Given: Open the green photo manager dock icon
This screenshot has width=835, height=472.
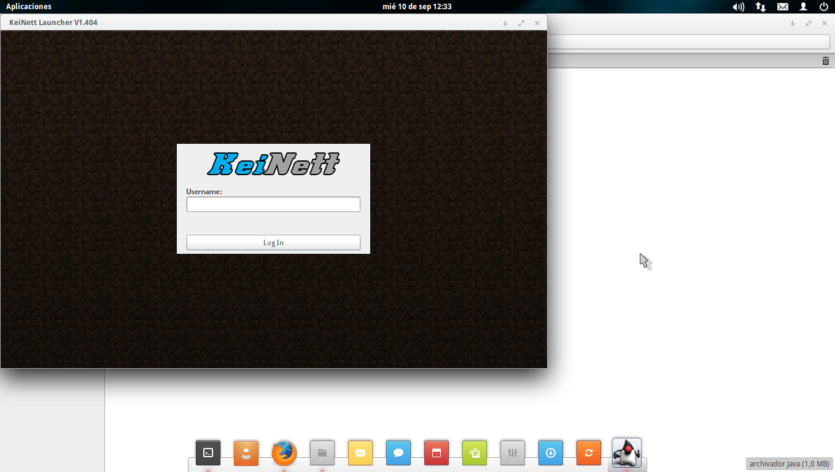Looking at the screenshot, I should pyautogui.click(x=475, y=453).
